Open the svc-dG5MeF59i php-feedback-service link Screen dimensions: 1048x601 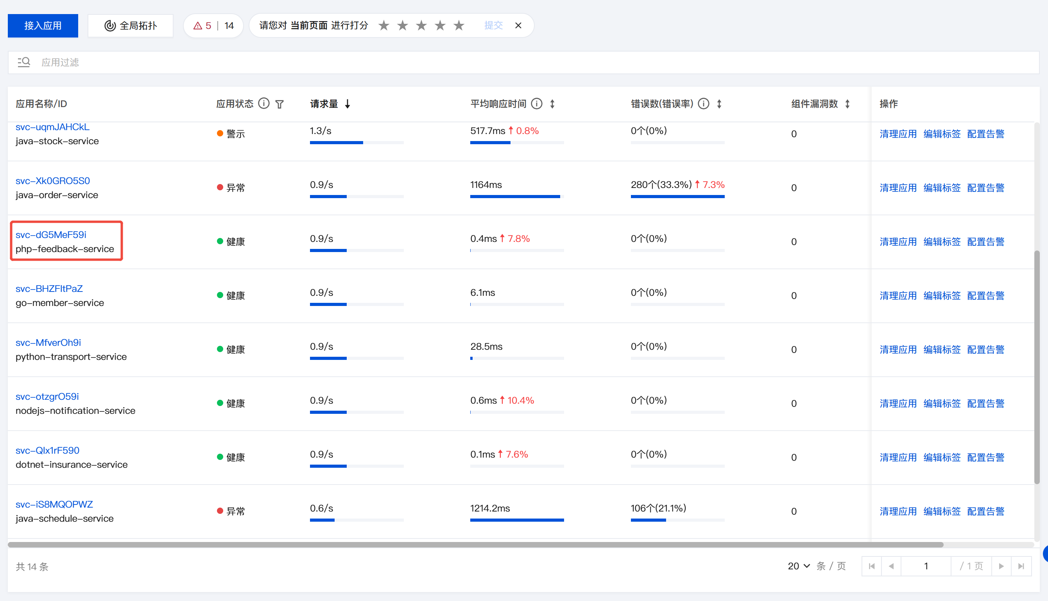[x=51, y=234]
